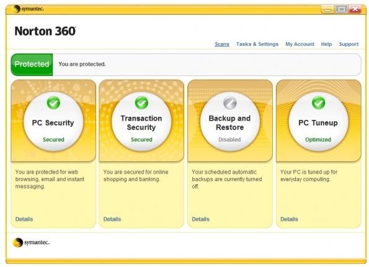Close the Norton 360 window

[x=355, y=9]
